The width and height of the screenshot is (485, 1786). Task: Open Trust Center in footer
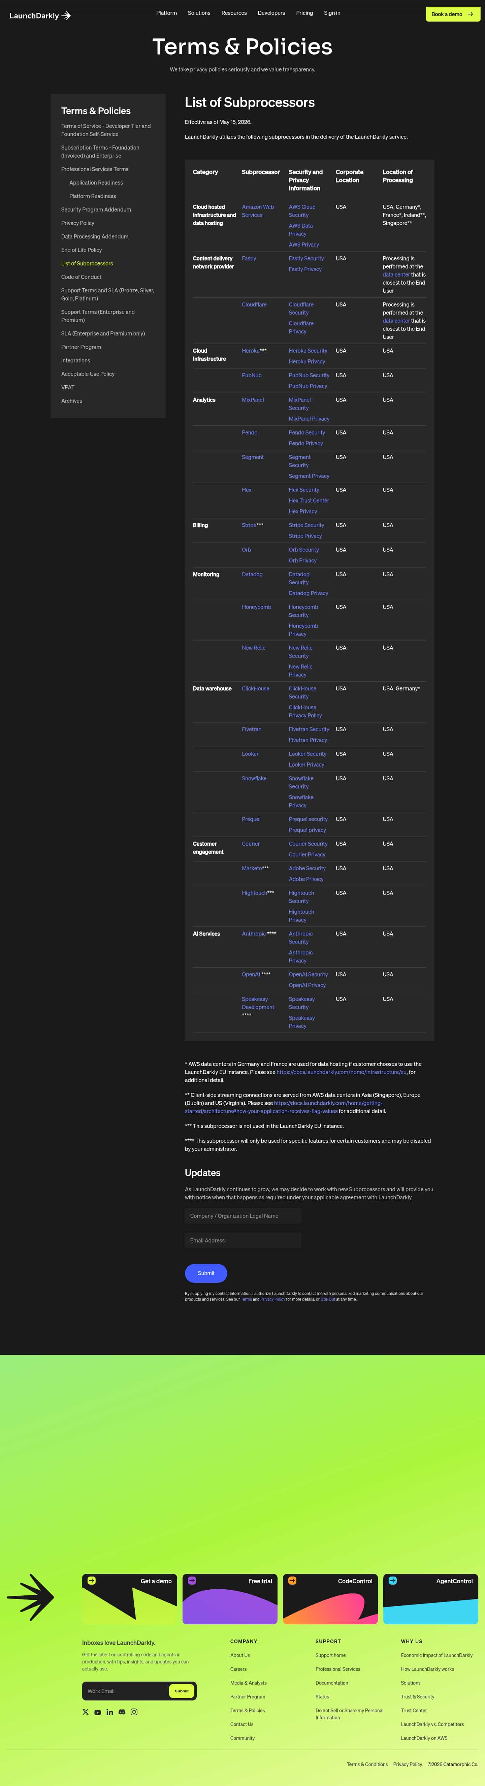[414, 1711]
